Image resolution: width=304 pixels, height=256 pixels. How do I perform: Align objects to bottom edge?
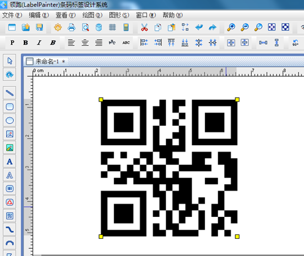tap(184, 42)
